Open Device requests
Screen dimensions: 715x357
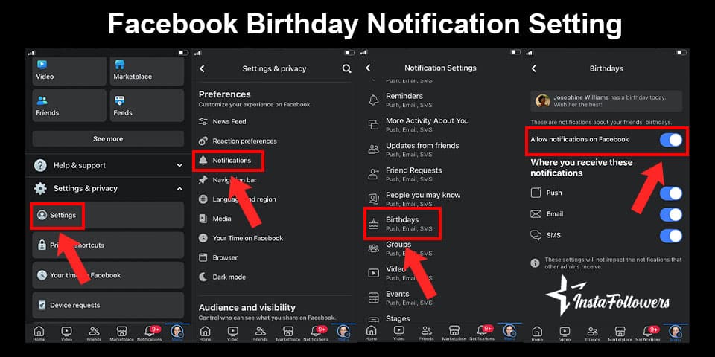[108, 305]
